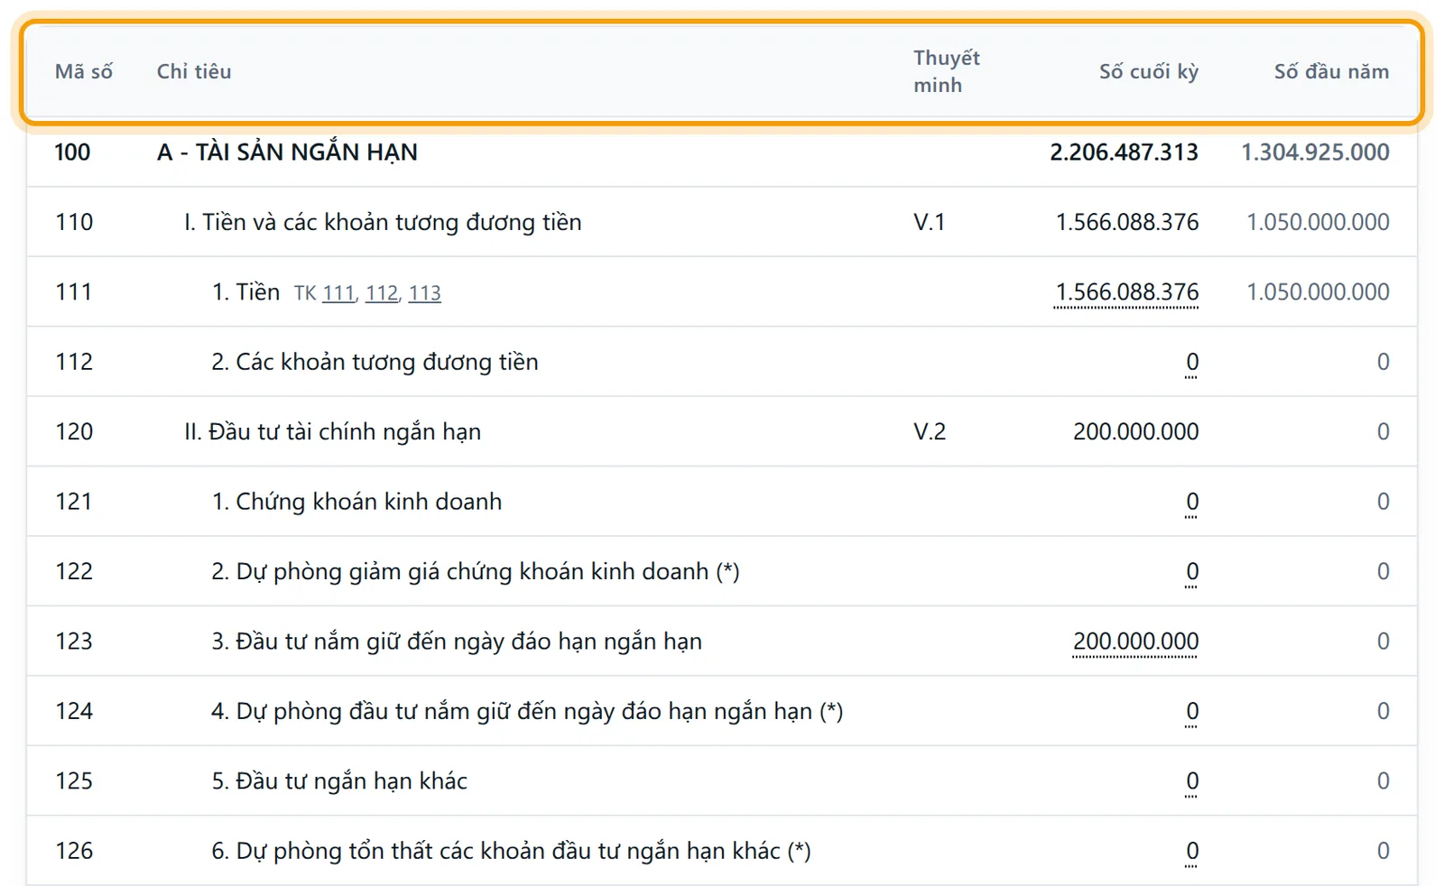Select '6. Dự phòng tổn thất các khoản đầu tư ngắn hạn khác'
Viewport: 1444px width, 886px height.
point(511,851)
